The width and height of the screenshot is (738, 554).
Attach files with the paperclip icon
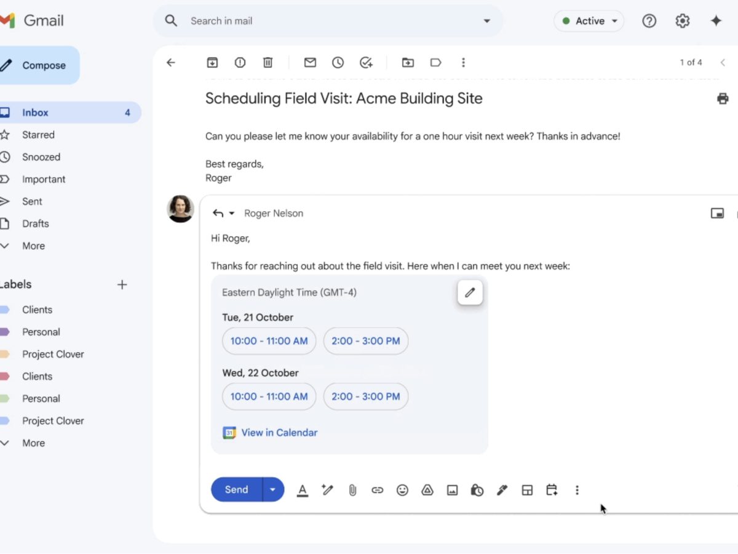pos(352,490)
